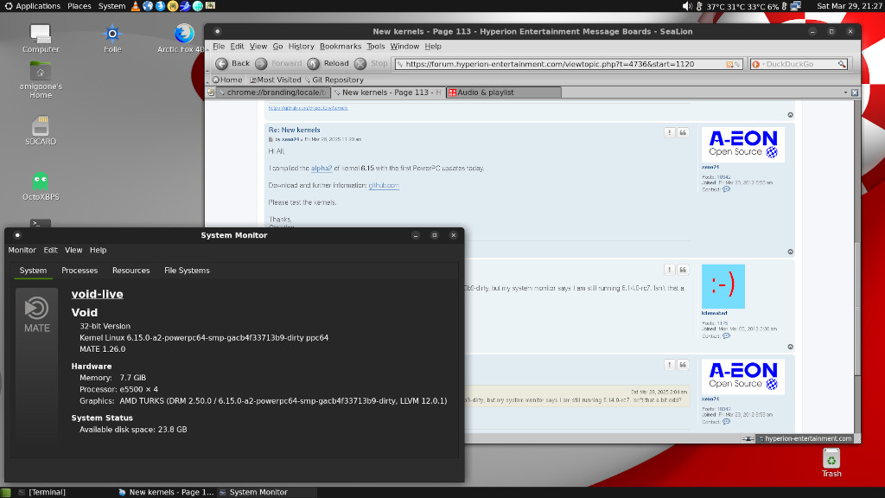Screen dimensions: 885x498
Task: Open Applications menu in top panel
Action: point(32,6)
